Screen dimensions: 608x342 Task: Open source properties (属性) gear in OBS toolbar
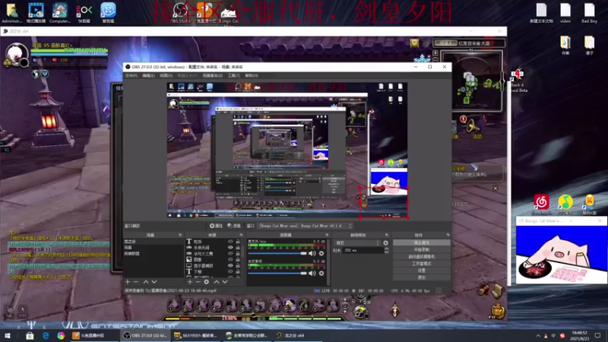(216, 226)
